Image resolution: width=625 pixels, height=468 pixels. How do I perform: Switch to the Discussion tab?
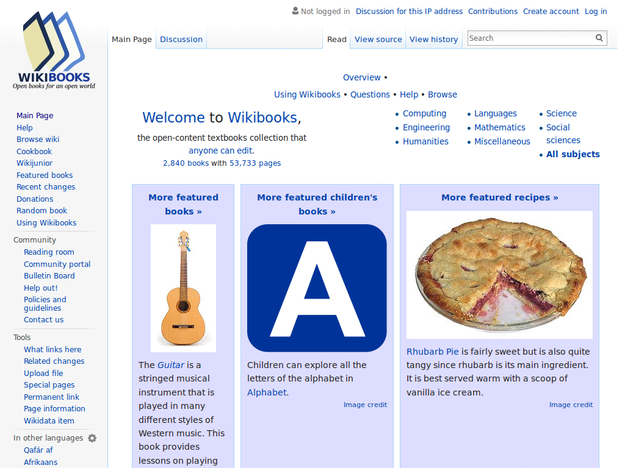click(181, 39)
